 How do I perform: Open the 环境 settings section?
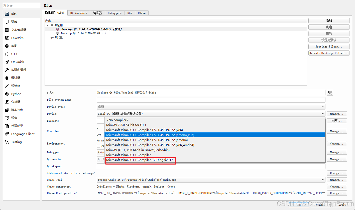point(14,22)
